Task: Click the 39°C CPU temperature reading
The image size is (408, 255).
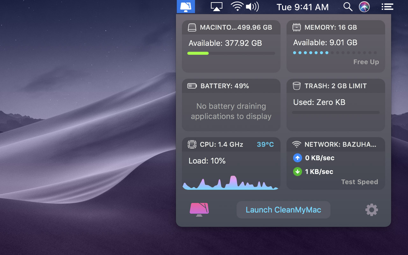Action: [265, 145]
